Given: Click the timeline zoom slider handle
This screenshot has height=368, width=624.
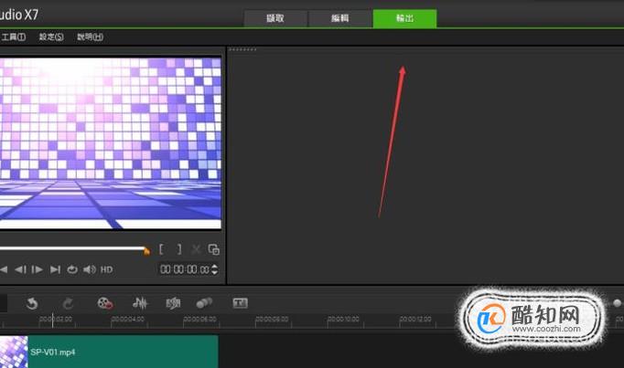Looking at the screenshot, I should [617, 303].
